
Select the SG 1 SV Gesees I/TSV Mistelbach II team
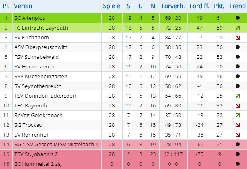point(56,145)
